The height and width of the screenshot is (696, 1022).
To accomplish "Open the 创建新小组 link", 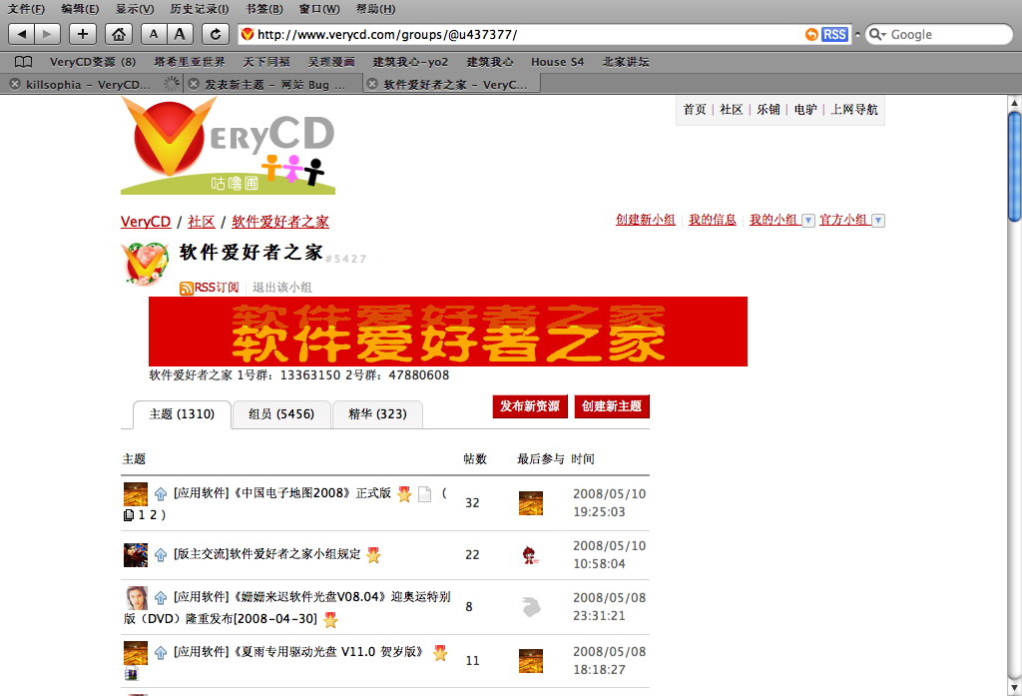I will point(646,220).
